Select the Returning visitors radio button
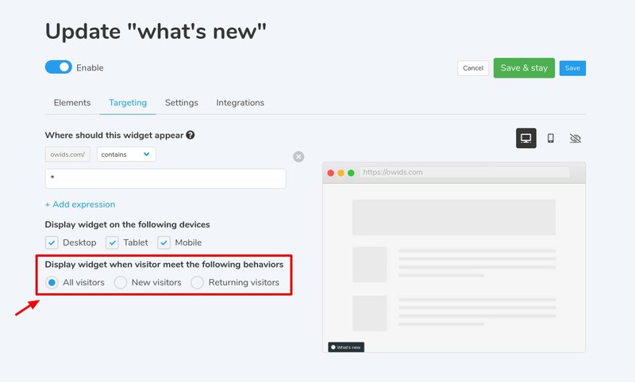 [x=197, y=283]
